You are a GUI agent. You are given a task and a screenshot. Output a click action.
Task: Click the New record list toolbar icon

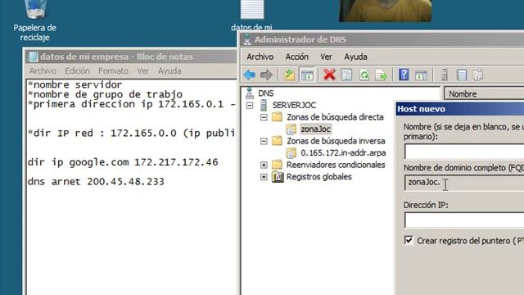click(462, 75)
